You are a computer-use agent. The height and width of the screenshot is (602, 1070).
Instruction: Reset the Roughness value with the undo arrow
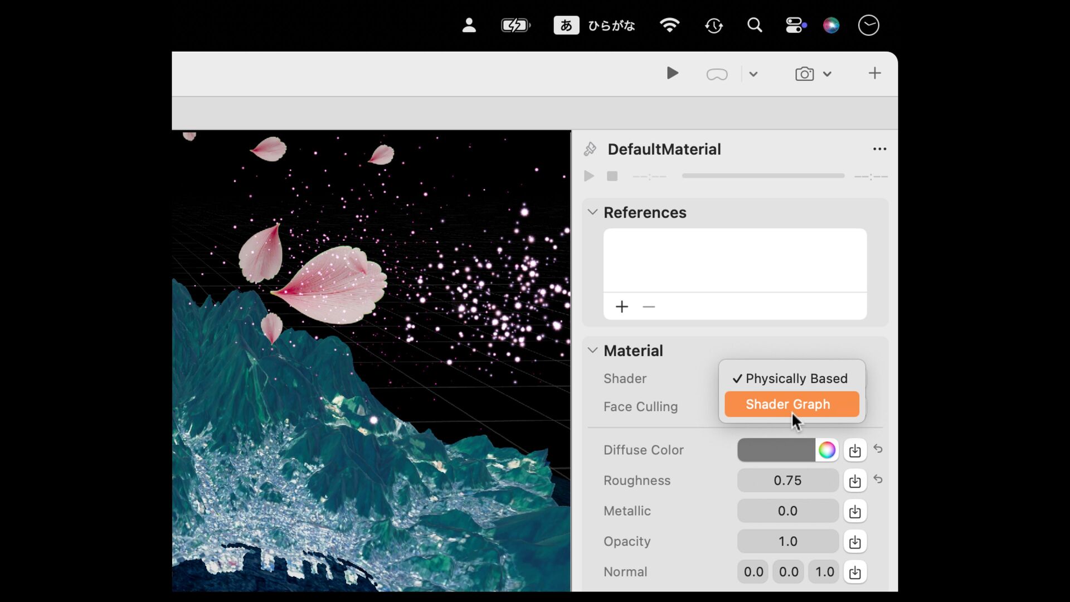878,479
